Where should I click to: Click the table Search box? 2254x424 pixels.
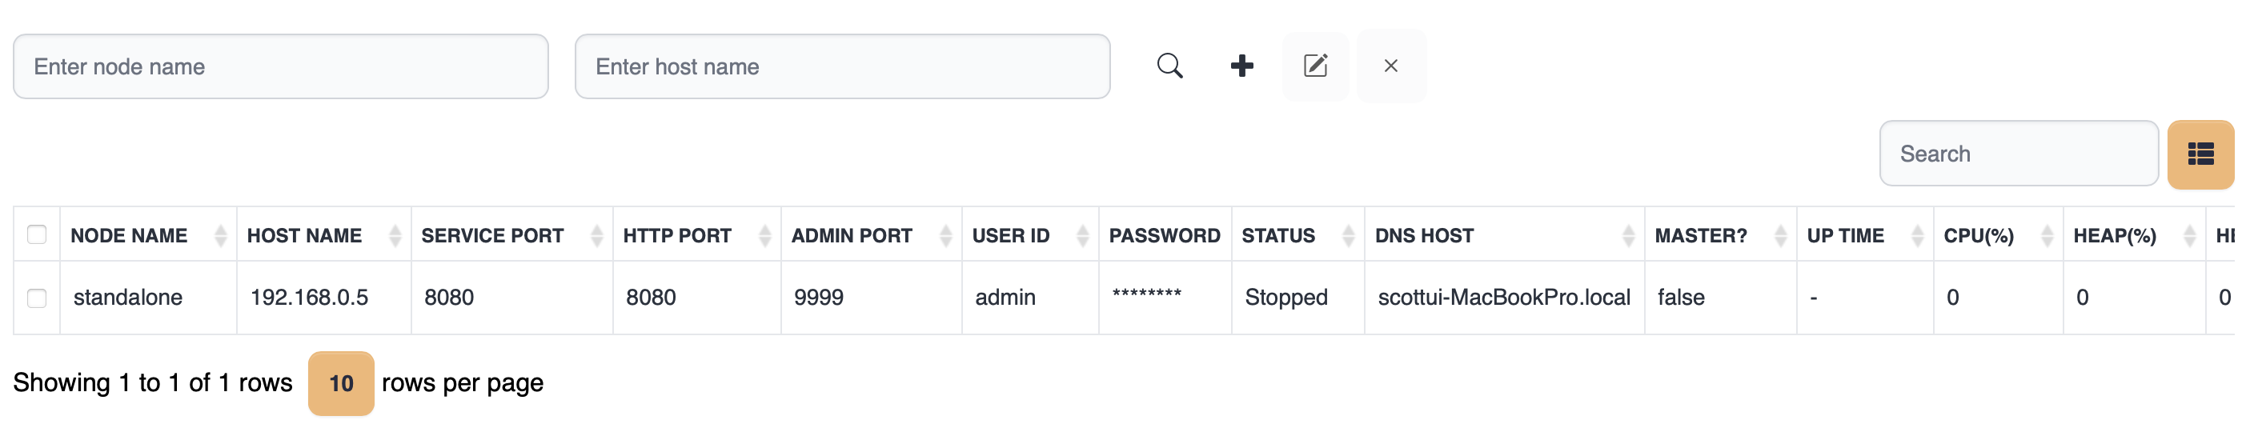tap(2018, 154)
